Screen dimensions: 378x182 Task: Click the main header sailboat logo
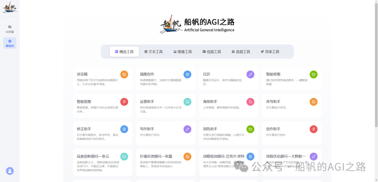[x=170, y=24]
